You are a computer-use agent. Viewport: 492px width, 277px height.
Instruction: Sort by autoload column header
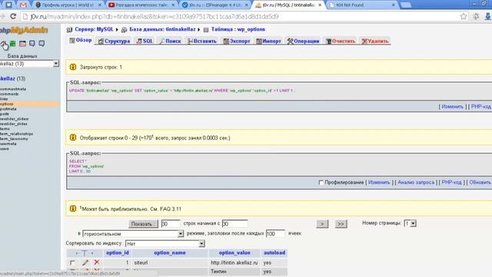pyautogui.click(x=274, y=253)
